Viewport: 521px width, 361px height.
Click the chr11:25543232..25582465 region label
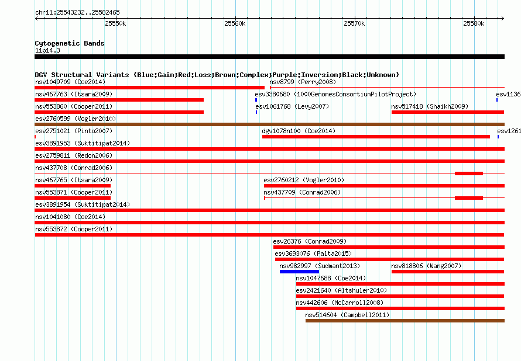(77, 13)
